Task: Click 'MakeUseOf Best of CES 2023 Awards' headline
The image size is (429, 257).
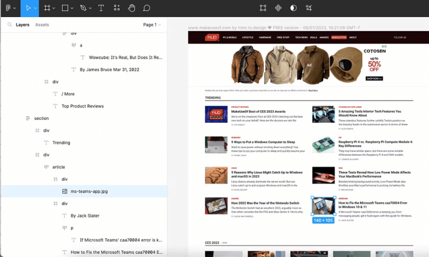Action: 258,112
